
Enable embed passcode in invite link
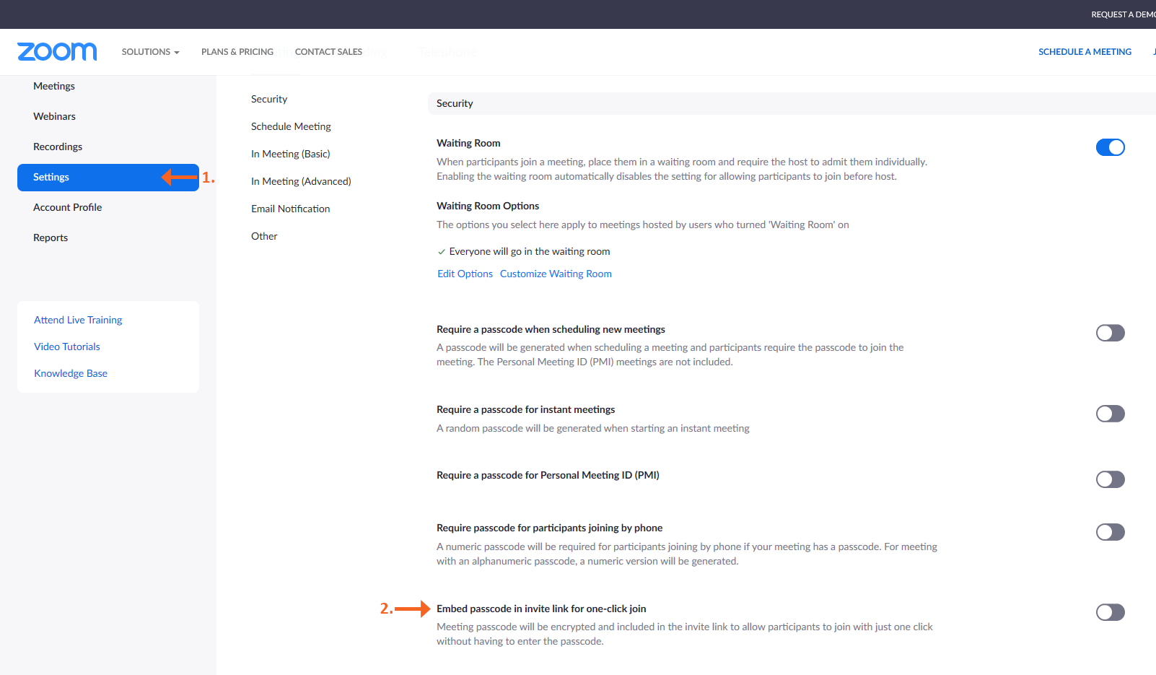click(1110, 612)
